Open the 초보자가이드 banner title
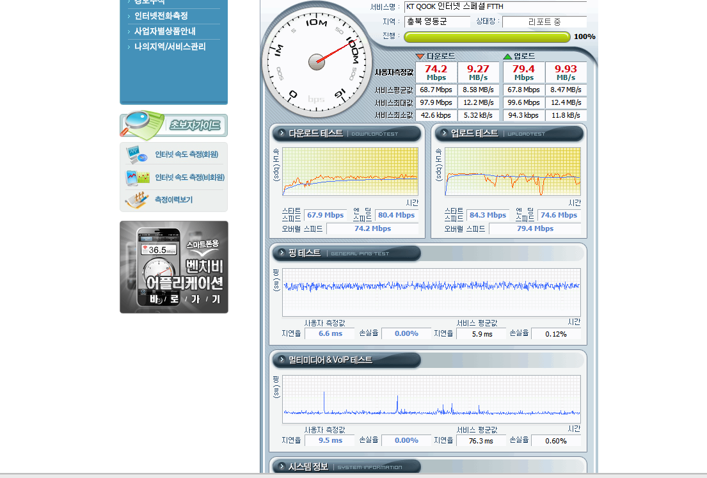This screenshot has height=478, width=707. [x=195, y=125]
